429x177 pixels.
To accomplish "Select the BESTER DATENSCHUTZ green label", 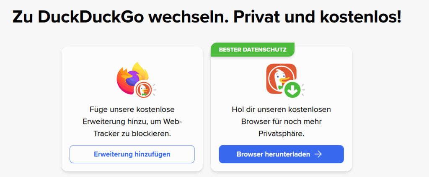I will tap(252, 50).
